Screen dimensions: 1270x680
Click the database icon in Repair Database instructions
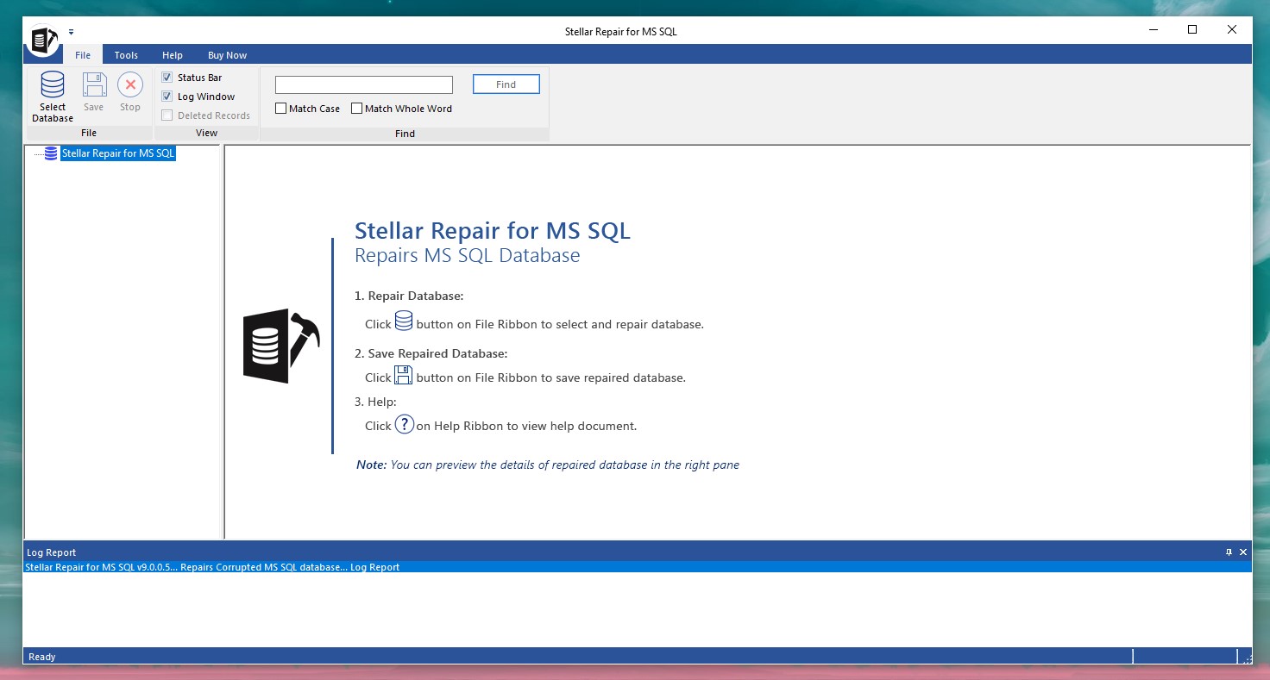click(404, 321)
